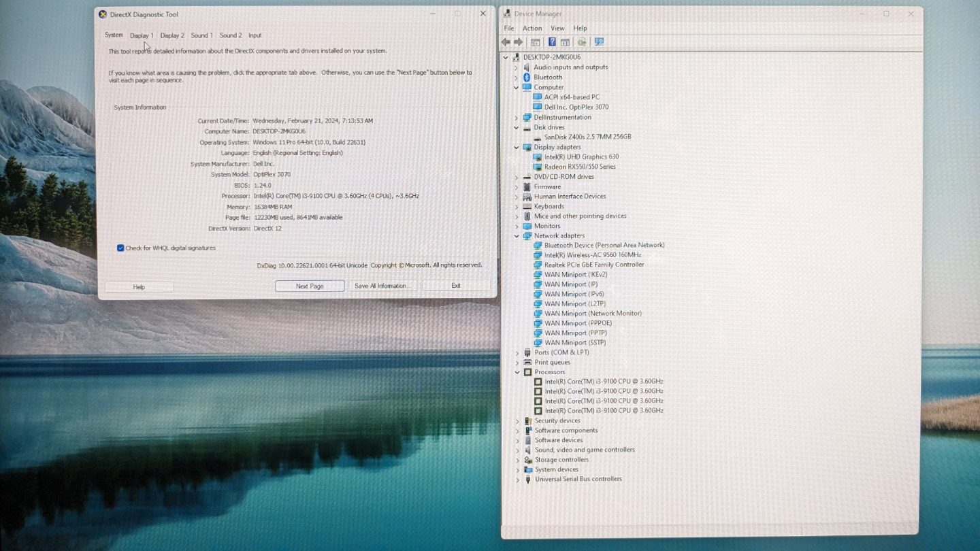Expand the Software devices category

click(517, 440)
